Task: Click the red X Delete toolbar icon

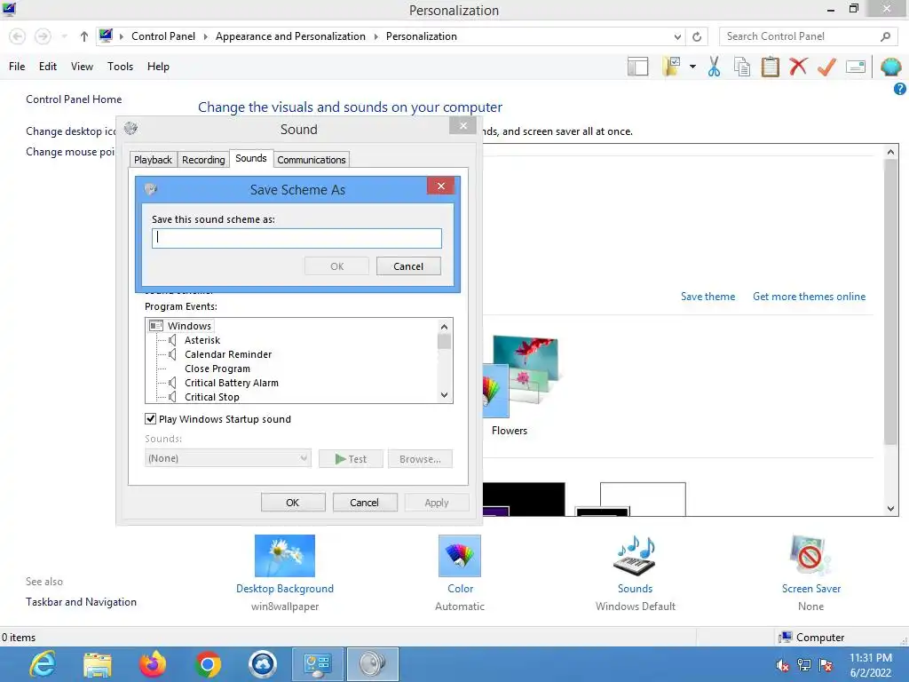Action: pyautogui.click(x=798, y=67)
